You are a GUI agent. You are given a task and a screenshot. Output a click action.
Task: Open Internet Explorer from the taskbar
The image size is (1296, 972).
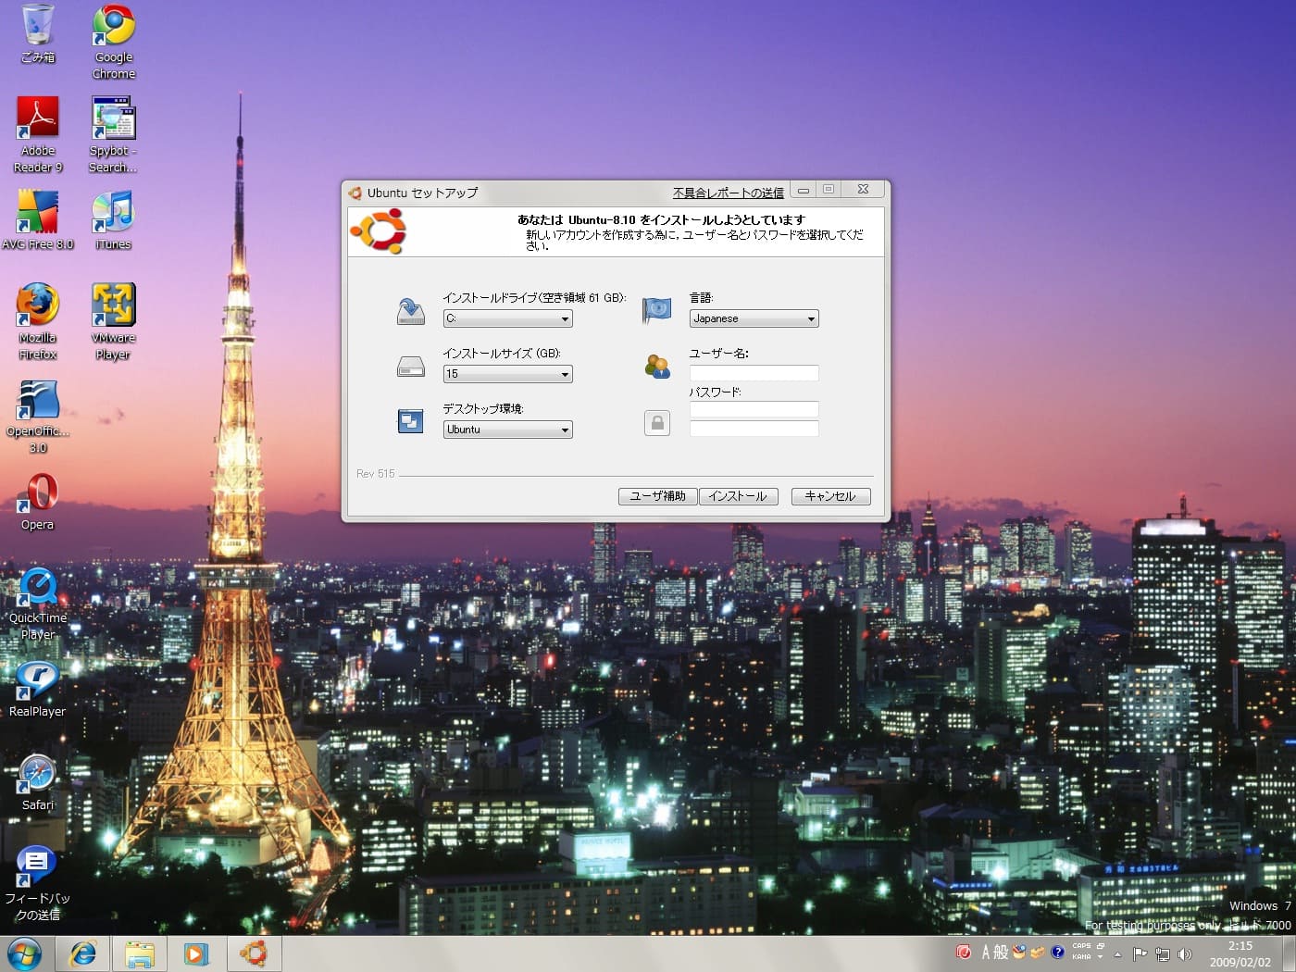click(x=83, y=953)
